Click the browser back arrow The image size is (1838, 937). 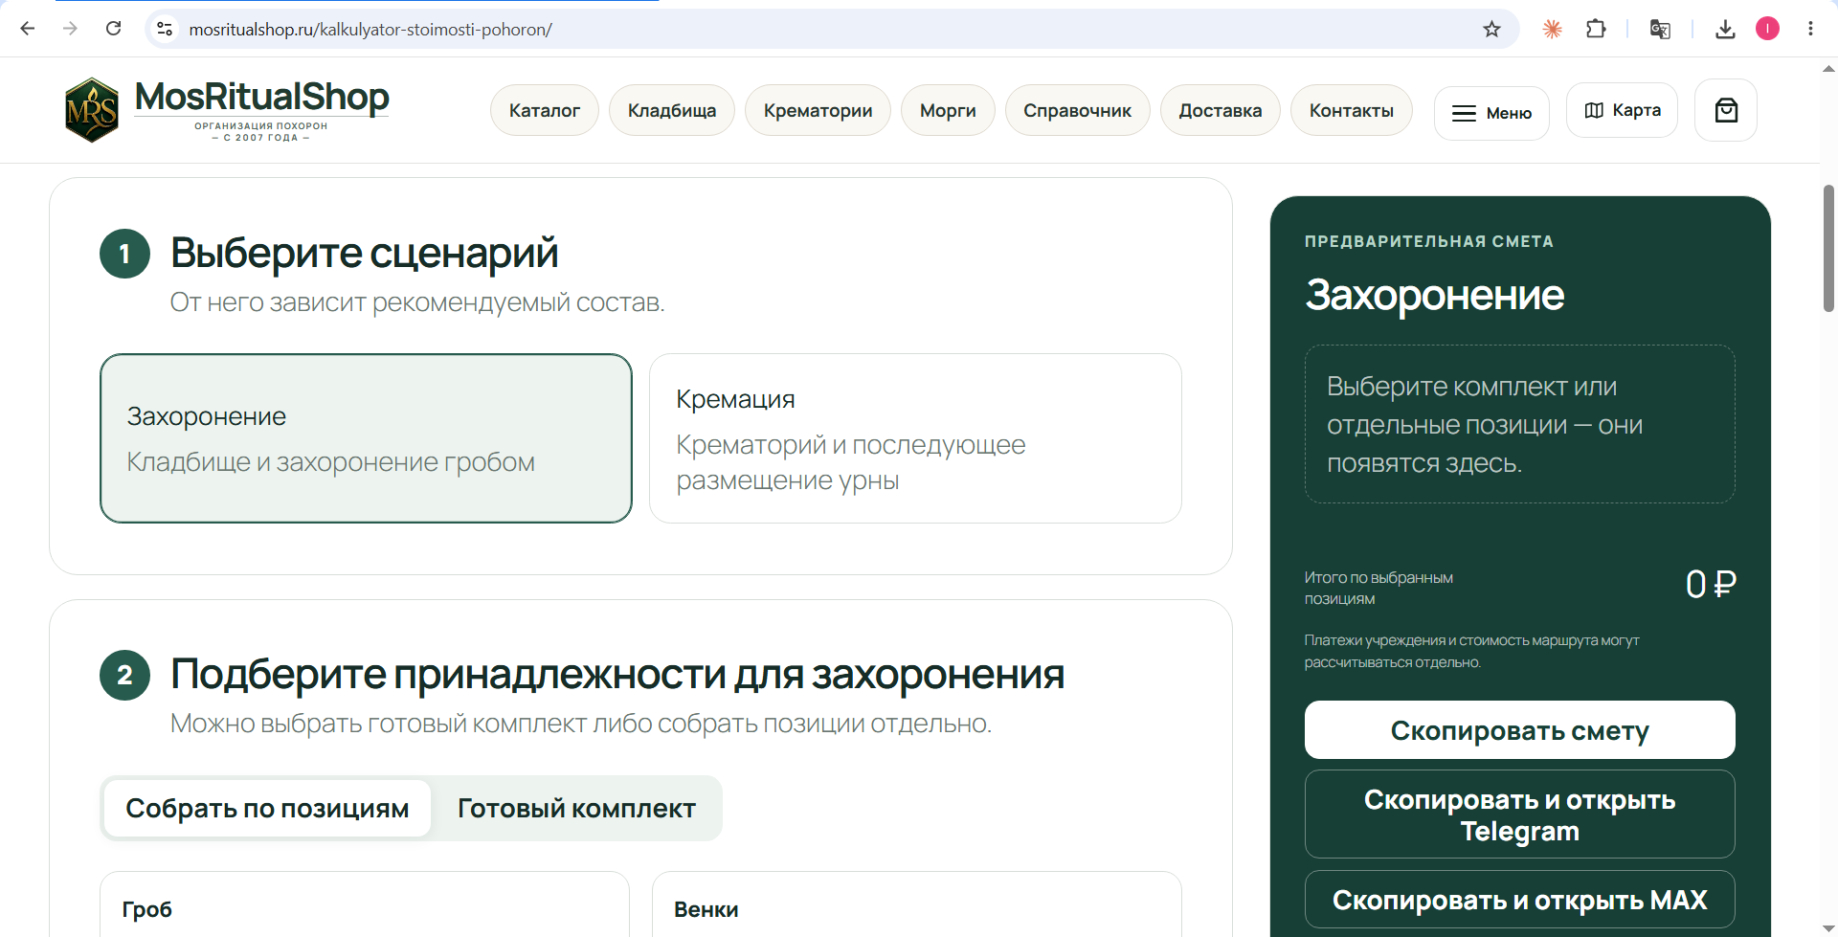point(28,29)
